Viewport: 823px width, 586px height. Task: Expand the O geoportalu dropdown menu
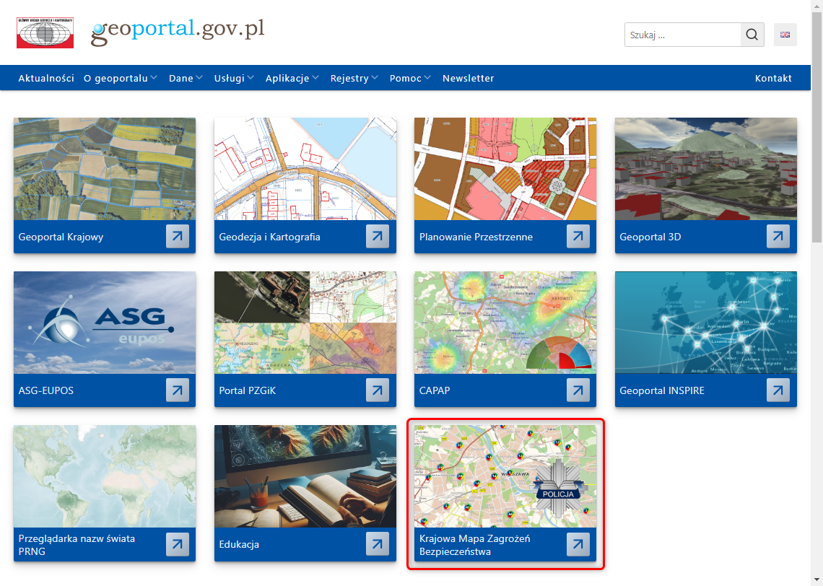(120, 78)
